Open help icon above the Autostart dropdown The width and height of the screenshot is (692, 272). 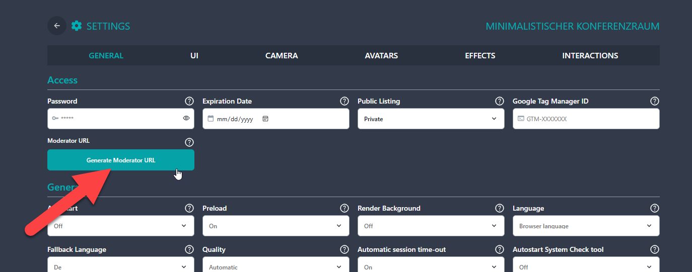(189, 208)
